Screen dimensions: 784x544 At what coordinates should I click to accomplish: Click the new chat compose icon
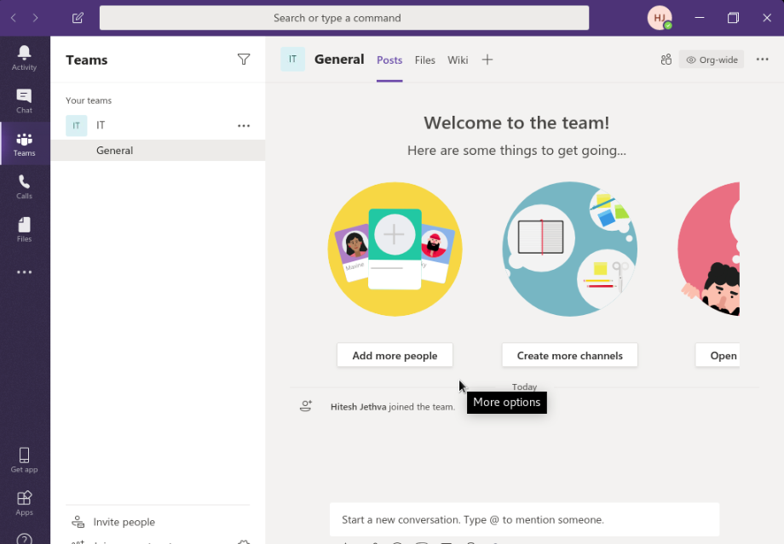pos(78,18)
